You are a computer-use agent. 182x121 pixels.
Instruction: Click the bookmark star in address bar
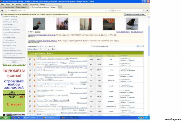106,11
